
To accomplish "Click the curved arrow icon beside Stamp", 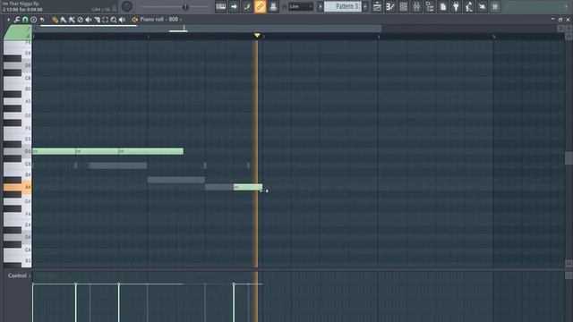I will point(42,20).
